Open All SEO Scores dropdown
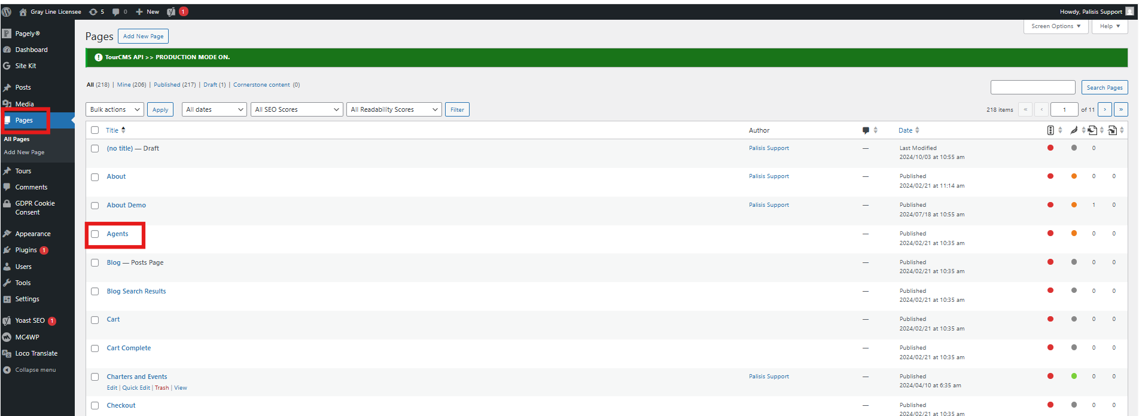This screenshot has width=1139, height=416. tap(297, 109)
